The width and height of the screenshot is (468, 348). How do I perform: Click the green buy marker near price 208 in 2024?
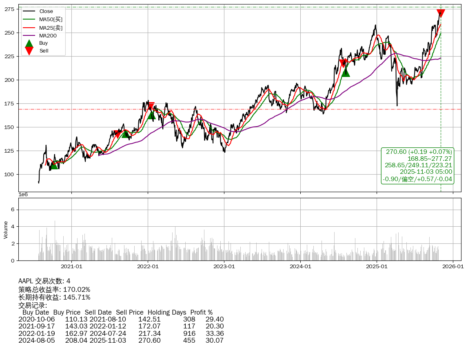tap(346, 72)
